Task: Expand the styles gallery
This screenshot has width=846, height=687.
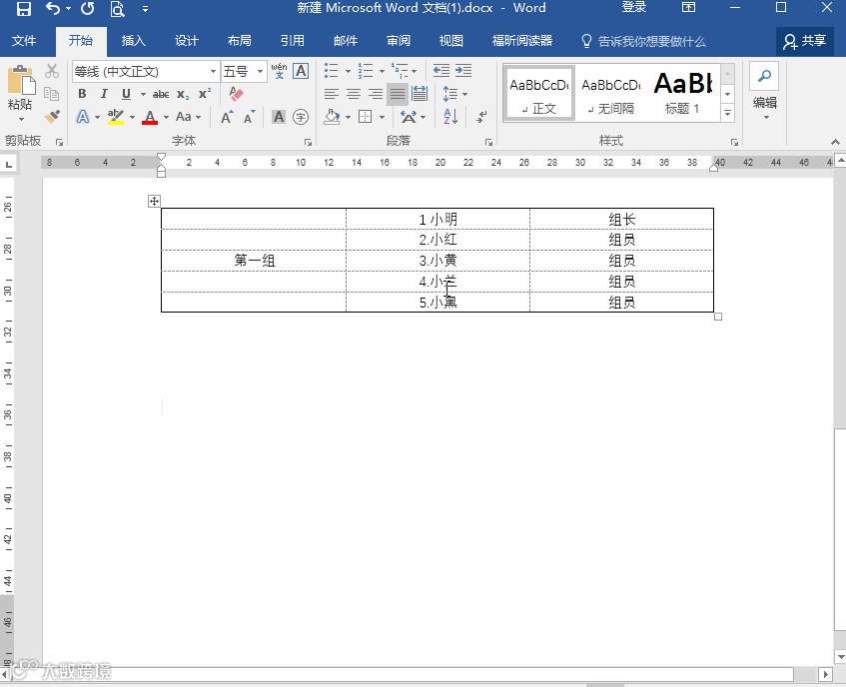Action: point(728,113)
